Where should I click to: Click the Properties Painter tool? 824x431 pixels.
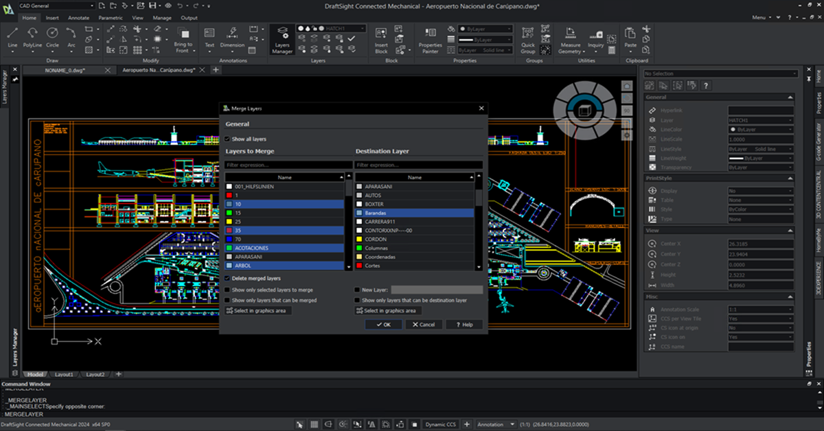(x=430, y=38)
